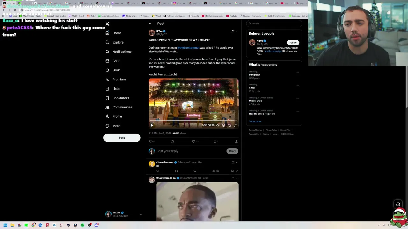This screenshot has width=408, height=229.
Task: Open Unoptimized Fool's reply image
Action: (197, 202)
